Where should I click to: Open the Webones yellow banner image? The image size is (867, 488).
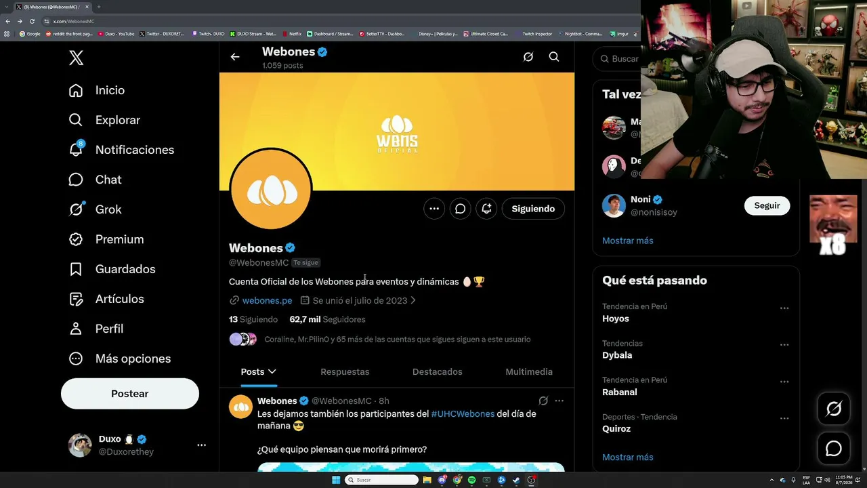(x=397, y=131)
